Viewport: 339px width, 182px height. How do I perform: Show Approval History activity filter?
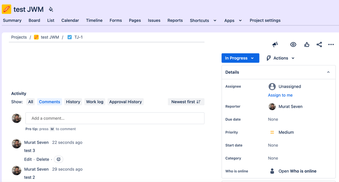125,102
